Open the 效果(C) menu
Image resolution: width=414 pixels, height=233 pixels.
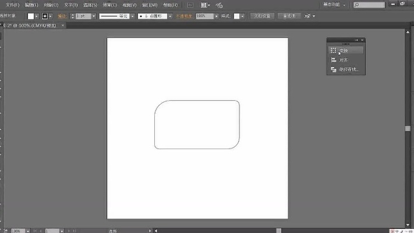(x=109, y=5)
